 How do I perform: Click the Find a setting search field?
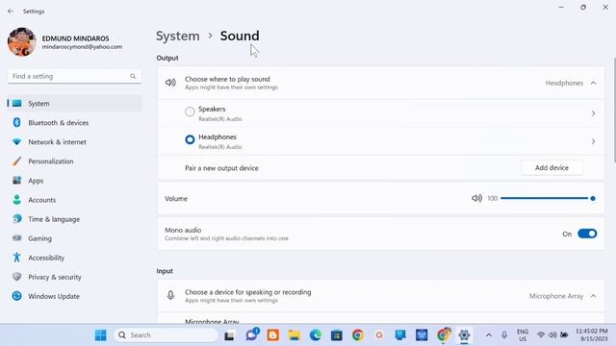74,76
